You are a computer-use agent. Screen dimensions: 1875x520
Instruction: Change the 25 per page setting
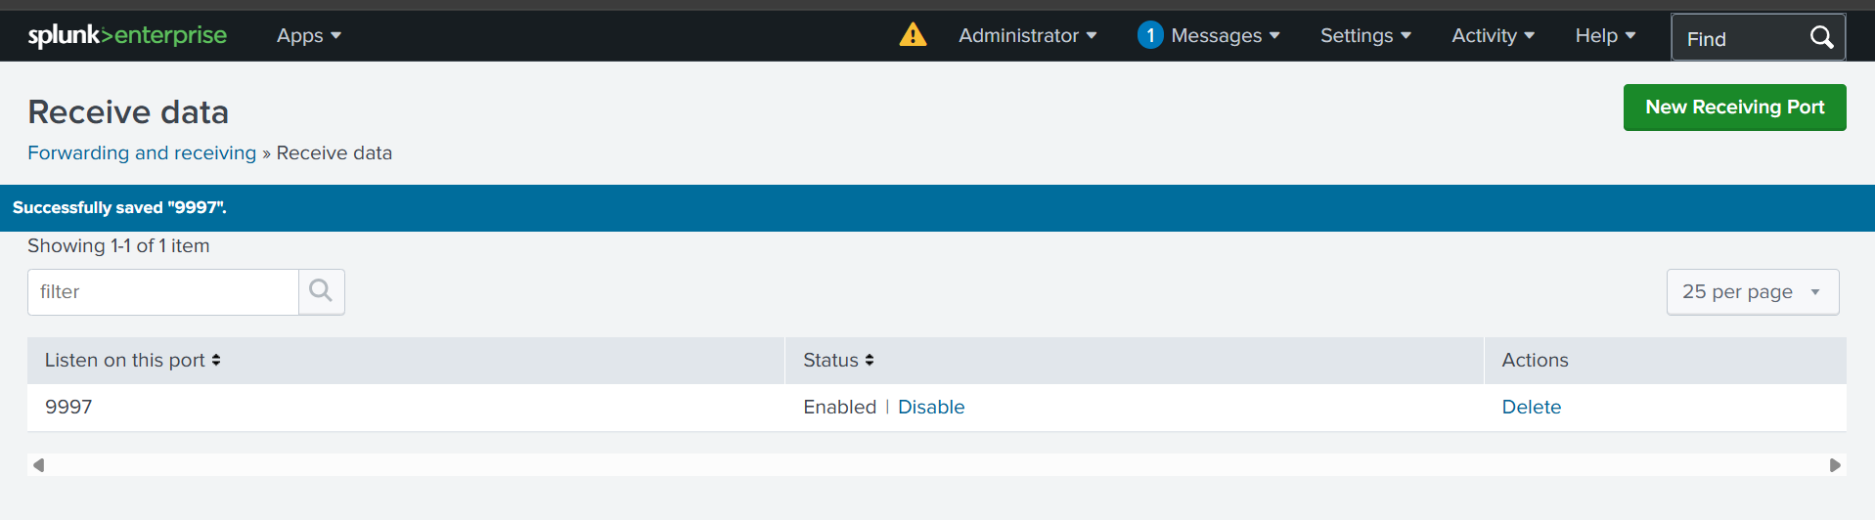1752,291
